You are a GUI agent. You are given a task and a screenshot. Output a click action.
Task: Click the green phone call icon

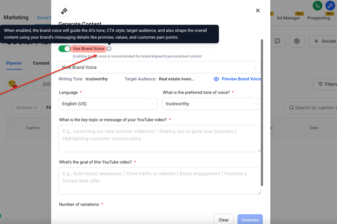coord(317,5)
